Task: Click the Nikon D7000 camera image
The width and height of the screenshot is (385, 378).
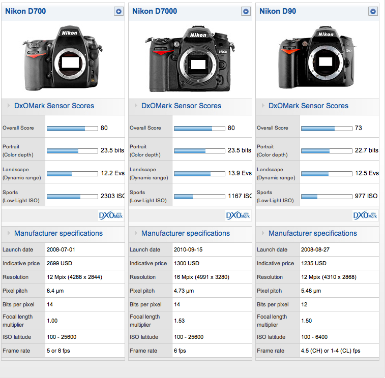Action: [x=190, y=59]
